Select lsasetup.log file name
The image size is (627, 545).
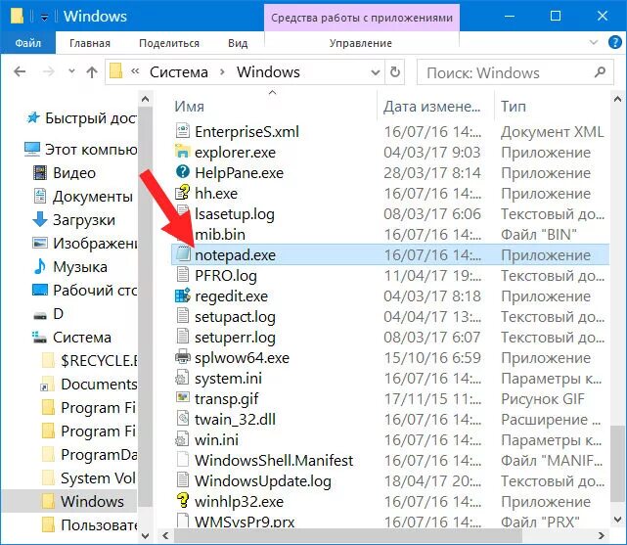(235, 214)
